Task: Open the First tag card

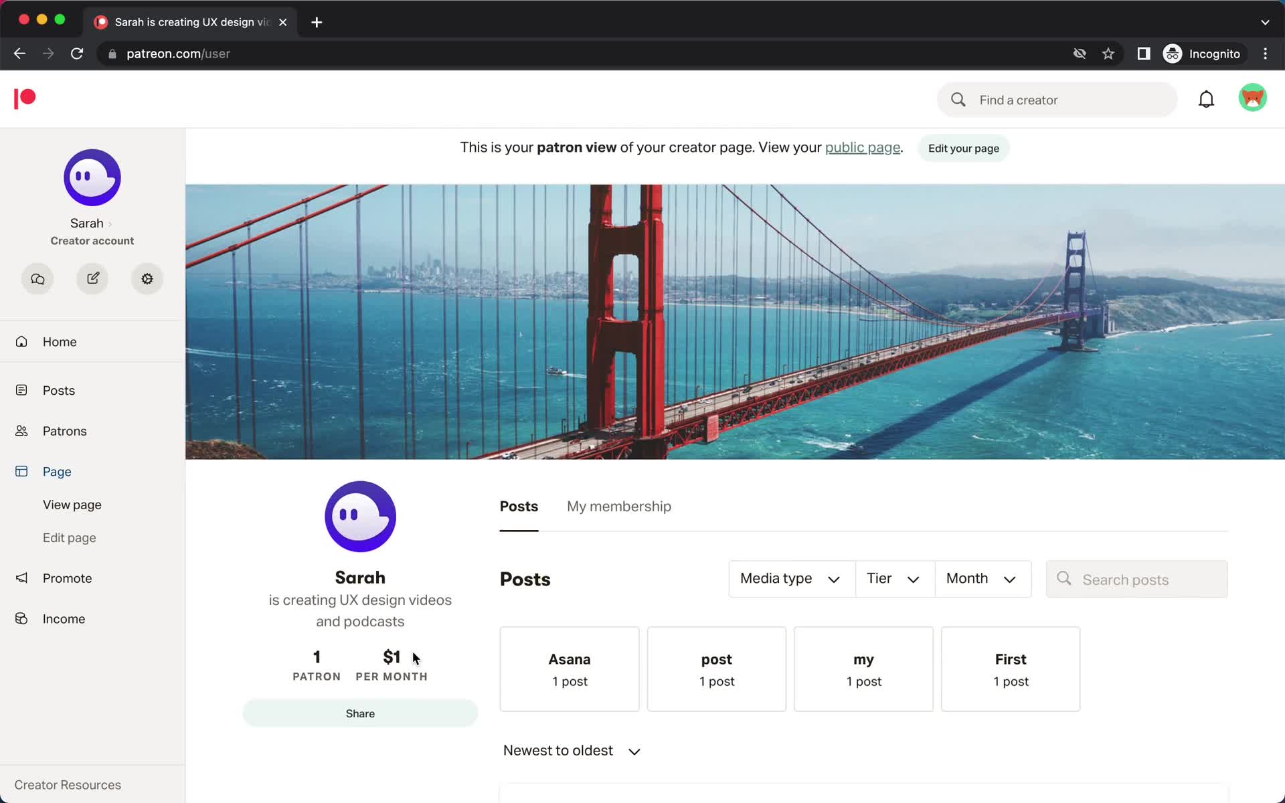Action: click(x=1010, y=669)
